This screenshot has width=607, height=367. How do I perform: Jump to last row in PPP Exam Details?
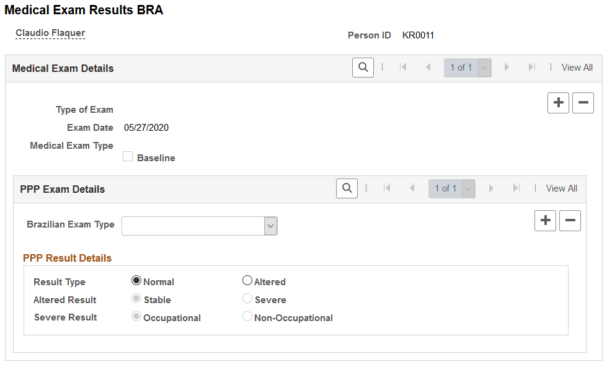point(516,188)
